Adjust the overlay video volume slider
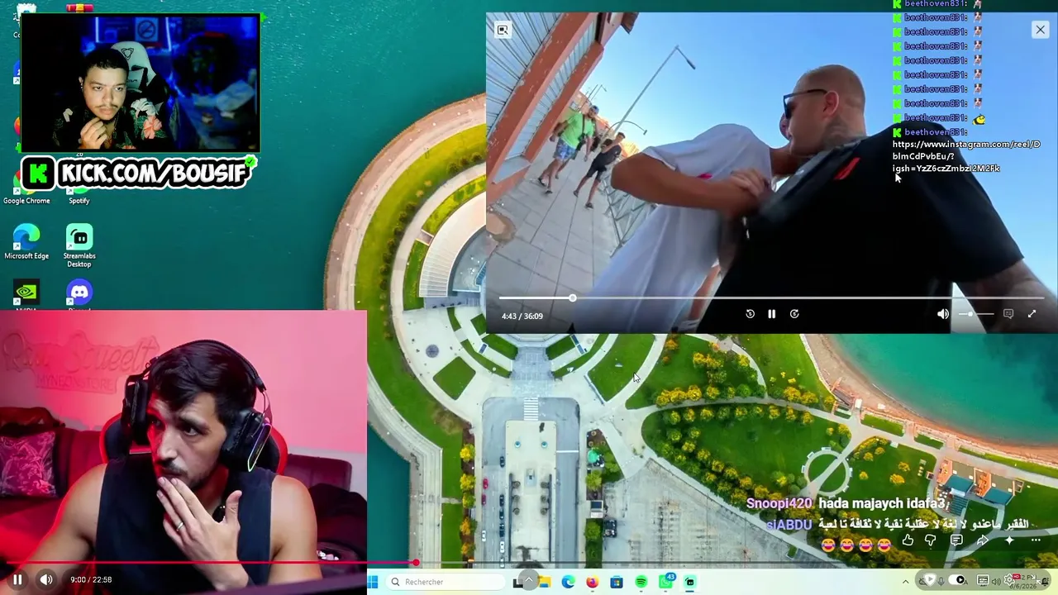1058x595 pixels. [x=975, y=314]
